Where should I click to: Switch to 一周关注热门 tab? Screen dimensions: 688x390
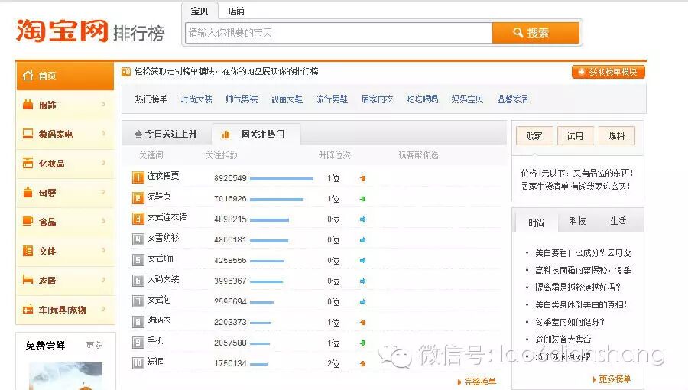(255, 135)
